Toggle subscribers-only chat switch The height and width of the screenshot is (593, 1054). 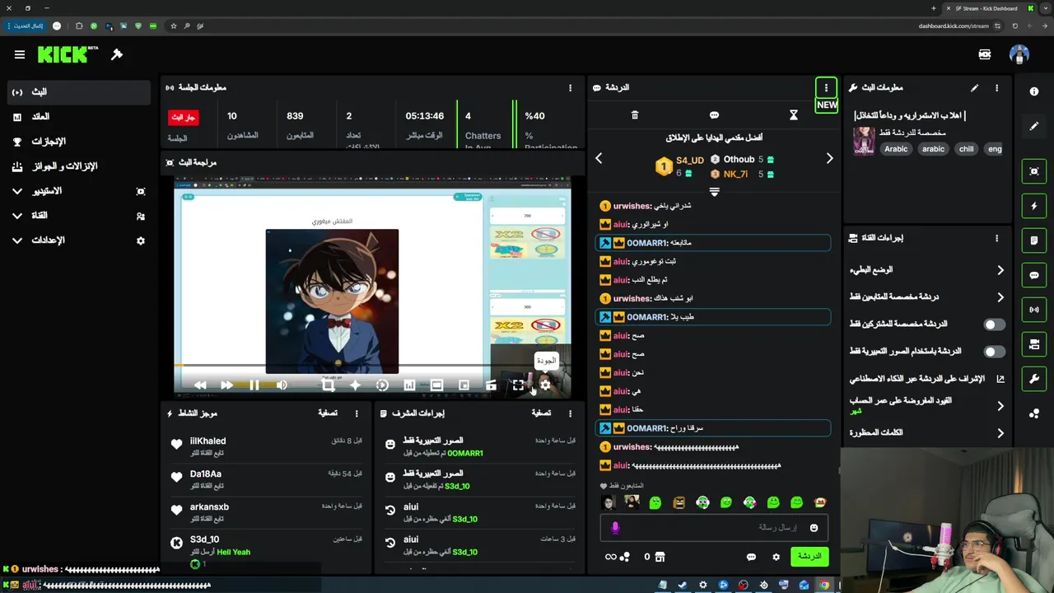pyautogui.click(x=995, y=325)
